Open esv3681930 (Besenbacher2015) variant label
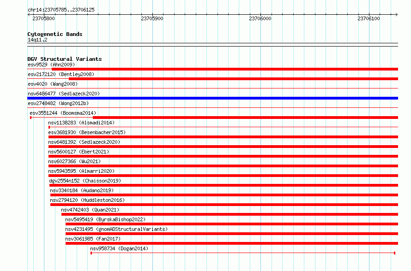This screenshot has height=271, width=411. click(87, 132)
